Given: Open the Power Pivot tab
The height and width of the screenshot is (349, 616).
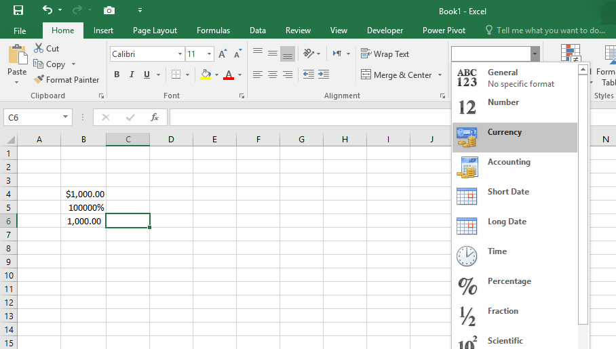Looking at the screenshot, I should (444, 30).
